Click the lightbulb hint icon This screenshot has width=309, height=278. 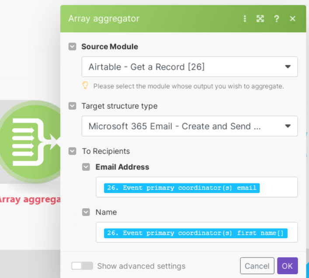[85, 86]
